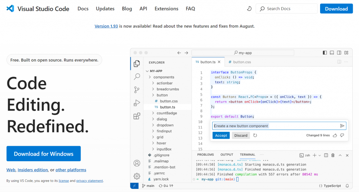Click the new terminal plus icon
The width and height of the screenshot is (359, 192).
click(x=314, y=155)
